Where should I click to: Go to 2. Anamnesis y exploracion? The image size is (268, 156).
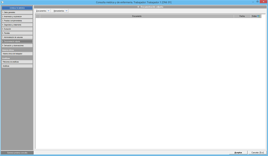pos(17,16)
